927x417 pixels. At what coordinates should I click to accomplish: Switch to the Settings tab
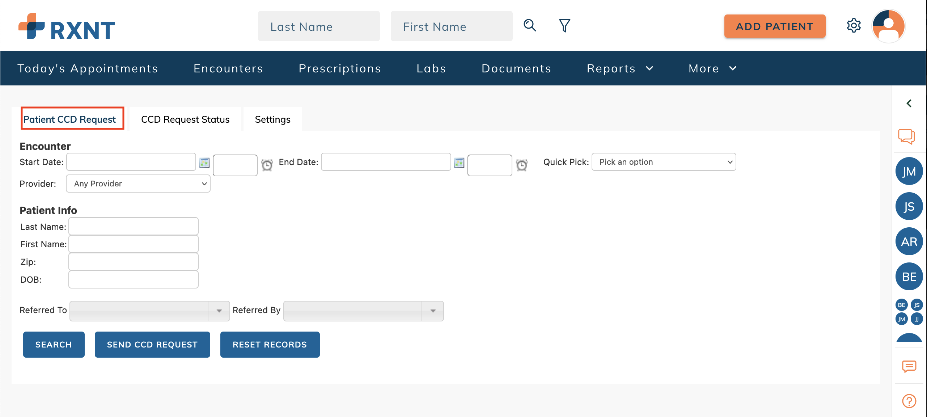point(272,119)
